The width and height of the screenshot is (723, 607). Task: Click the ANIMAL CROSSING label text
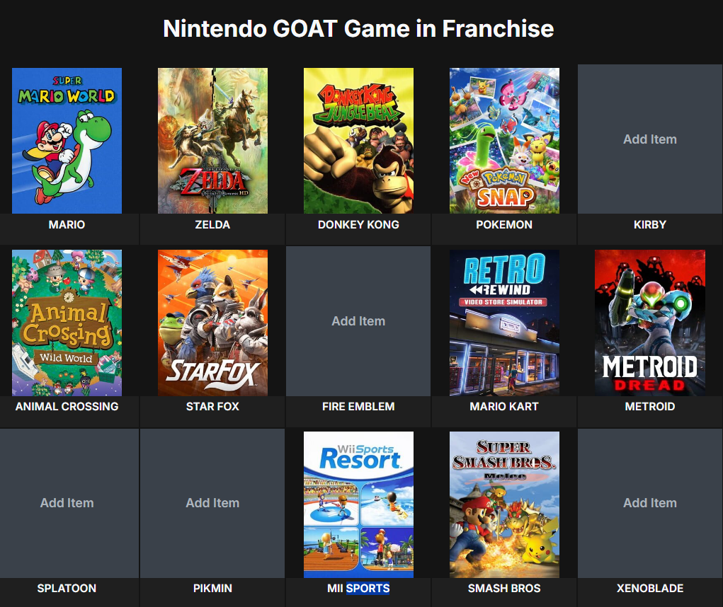[x=67, y=407]
